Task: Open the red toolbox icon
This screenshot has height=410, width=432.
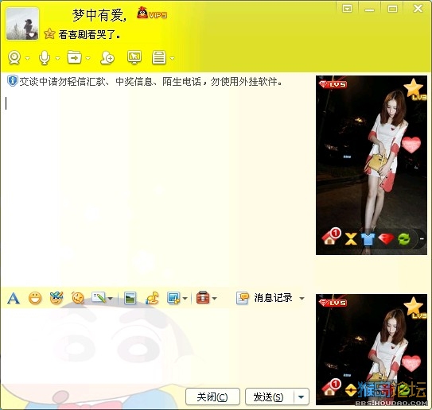Action: coord(203,297)
